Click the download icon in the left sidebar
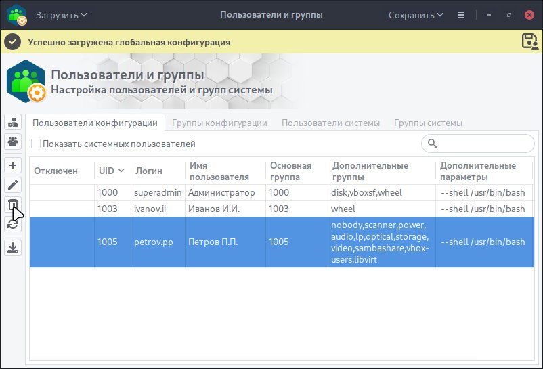Viewport: 543px width, 369px height. [x=13, y=248]
